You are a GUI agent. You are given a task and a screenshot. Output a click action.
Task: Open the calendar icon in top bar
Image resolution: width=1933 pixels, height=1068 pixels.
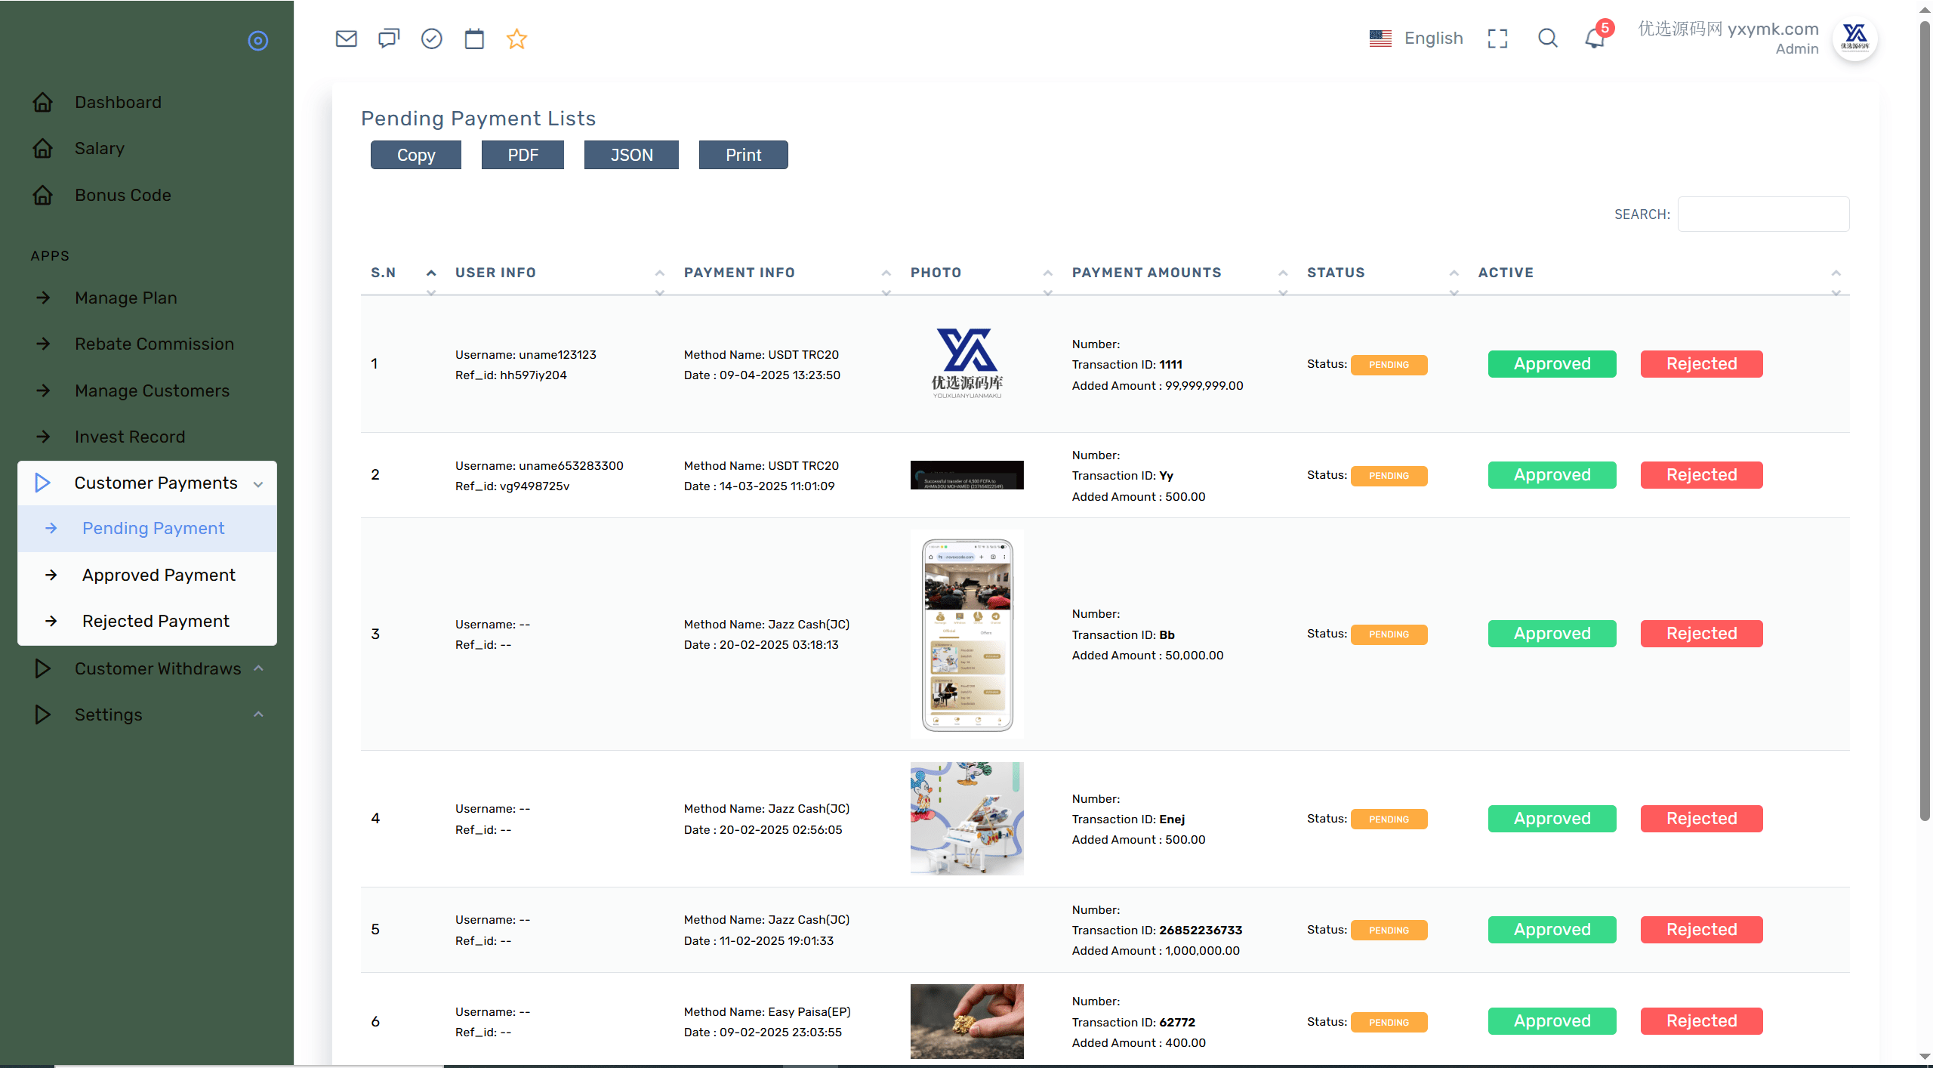(x=474, y=39)
